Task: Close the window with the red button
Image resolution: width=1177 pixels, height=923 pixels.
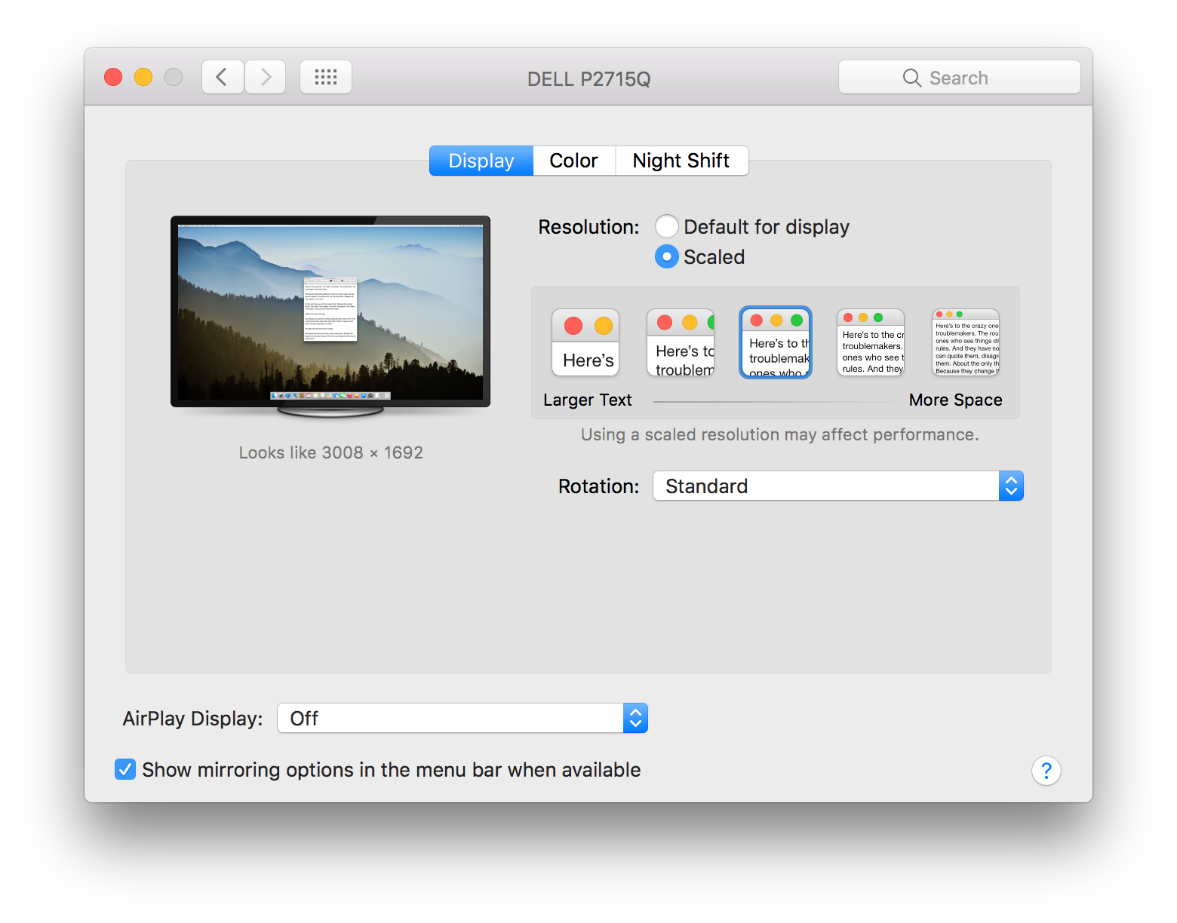Action: tap(113, 77)
